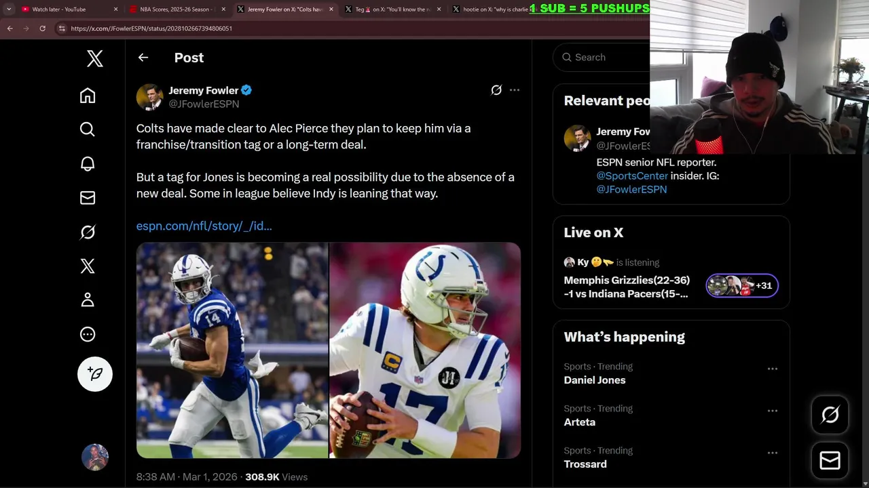869x488 pixels.
Task: Click browser back arrow
Action: pos(10,28)
